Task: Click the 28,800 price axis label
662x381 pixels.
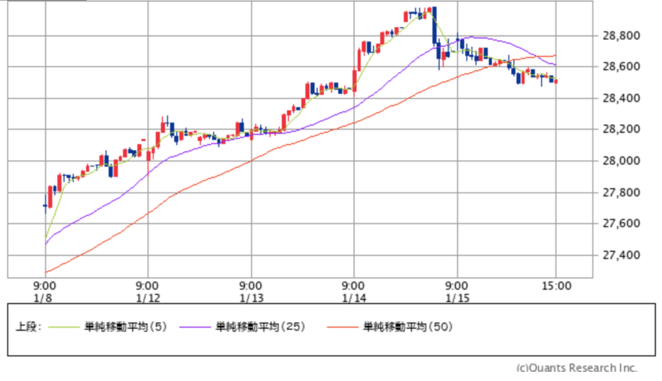Action: coord(621,36)
